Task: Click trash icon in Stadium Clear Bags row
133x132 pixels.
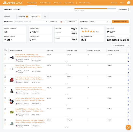Action: [128, 87]
